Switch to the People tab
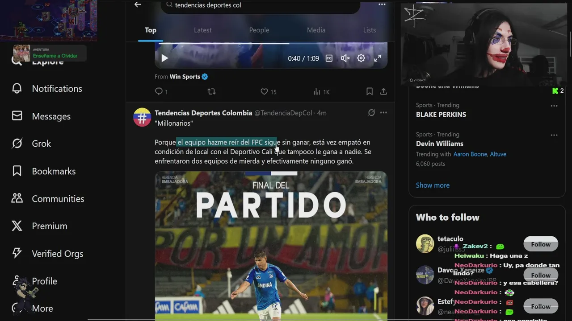 tap(259, 30)
